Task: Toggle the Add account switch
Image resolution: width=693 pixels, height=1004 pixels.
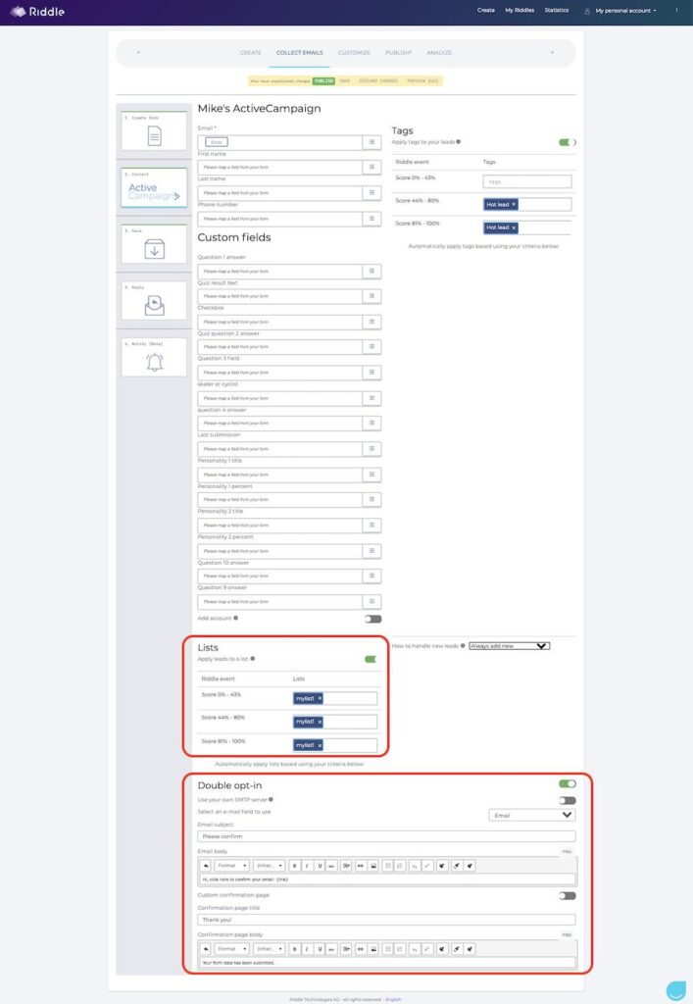Action: [x=372, y=620]
